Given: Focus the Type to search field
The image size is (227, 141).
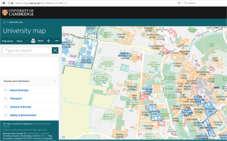Looking at the screenshot, I should pos(27,51).
